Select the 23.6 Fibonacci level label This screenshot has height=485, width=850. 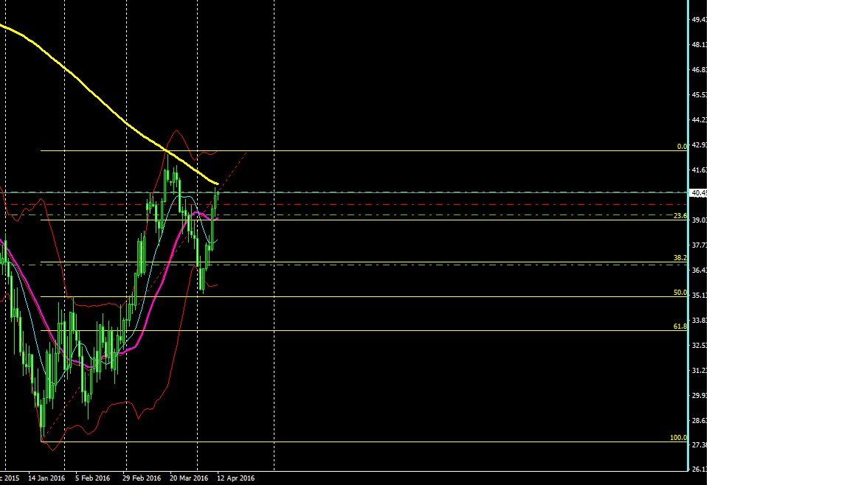pyautogui.click(x=679, y=216)
